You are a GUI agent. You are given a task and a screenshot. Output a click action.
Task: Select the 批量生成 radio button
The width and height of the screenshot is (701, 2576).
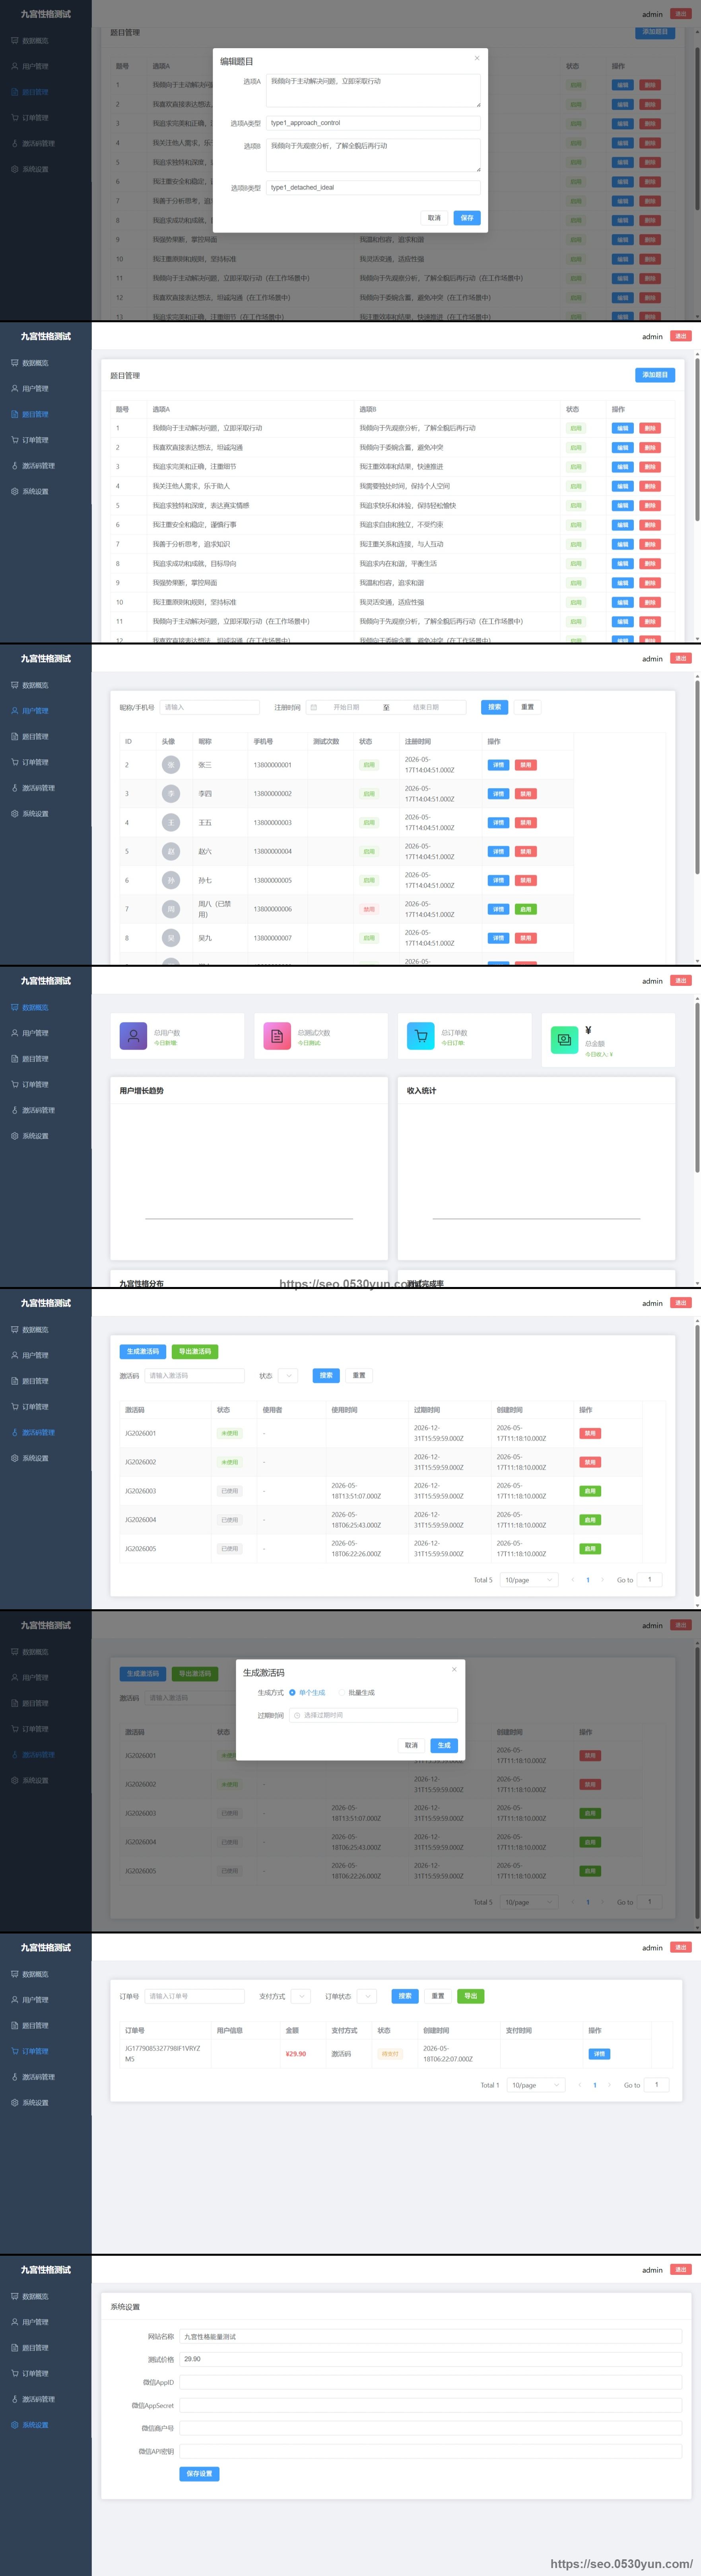[x=341, y=1693]
